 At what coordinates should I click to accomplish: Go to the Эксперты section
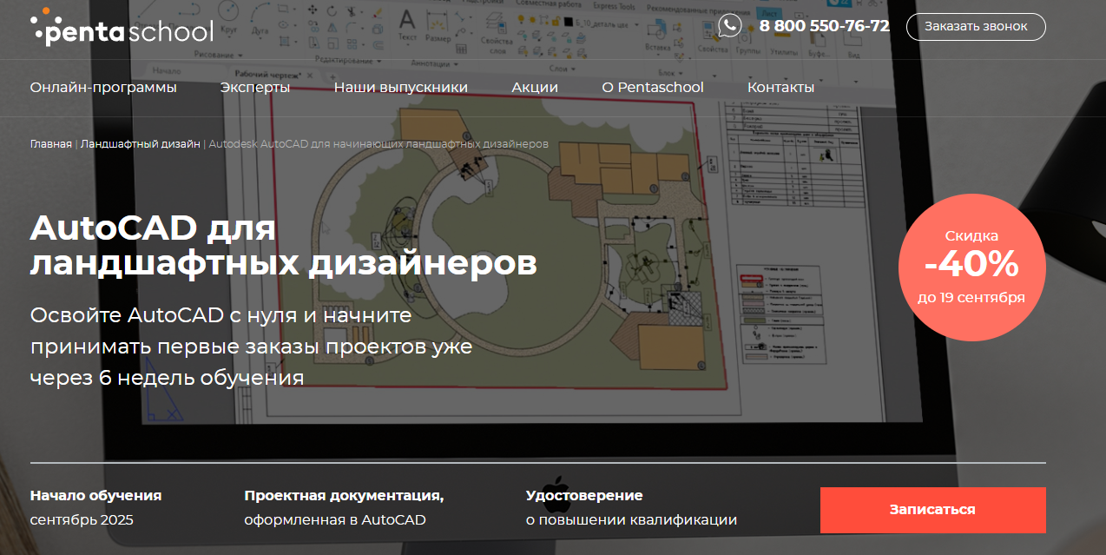255,88
